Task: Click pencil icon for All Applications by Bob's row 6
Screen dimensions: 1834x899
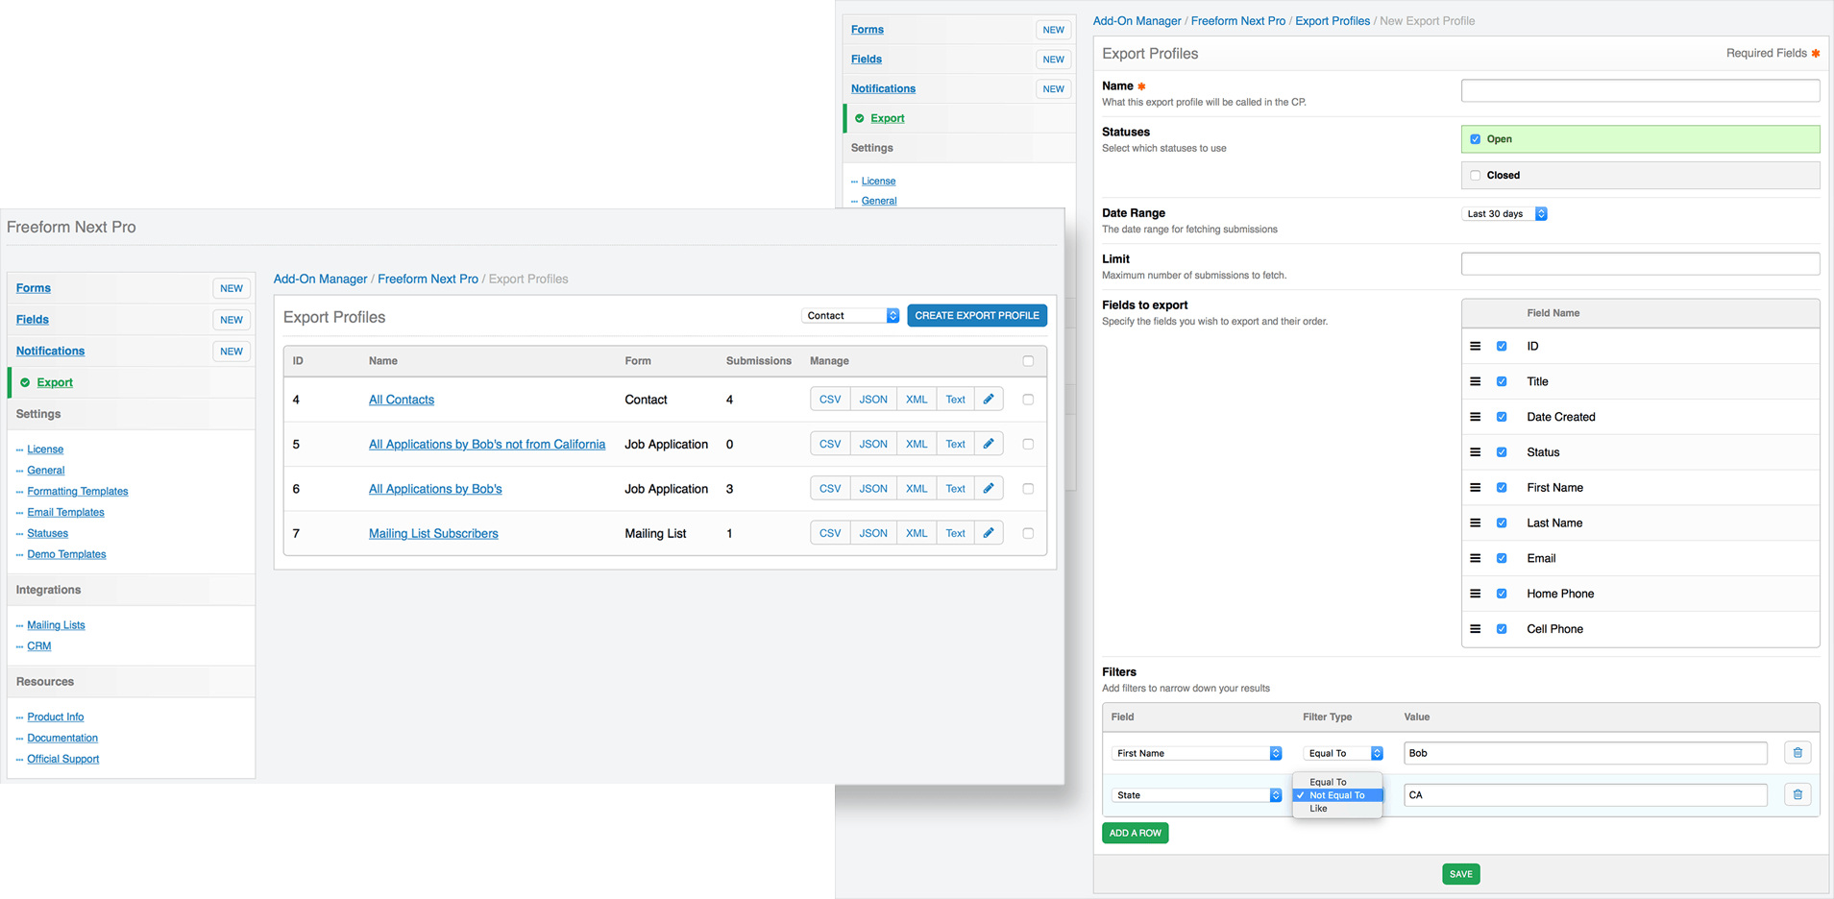Action: (x=989, y=489)
